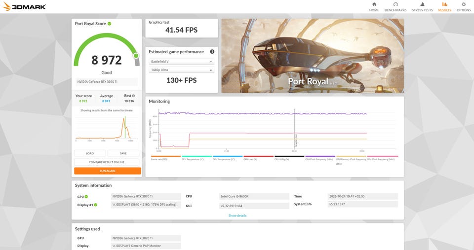Click Your score value 8 972
This screenshot has width=474, height=250.
pos(83,101)
